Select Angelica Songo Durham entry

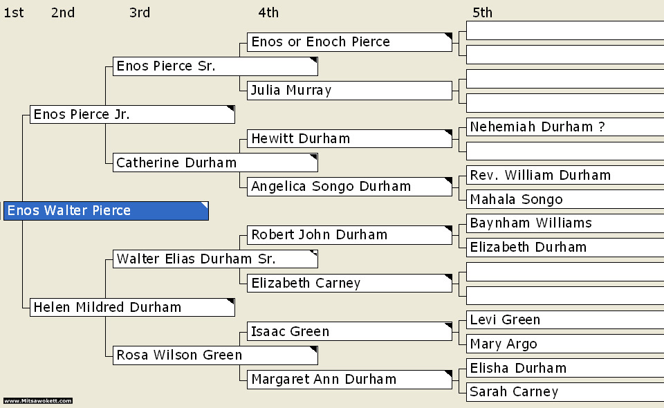click(349, 187)
